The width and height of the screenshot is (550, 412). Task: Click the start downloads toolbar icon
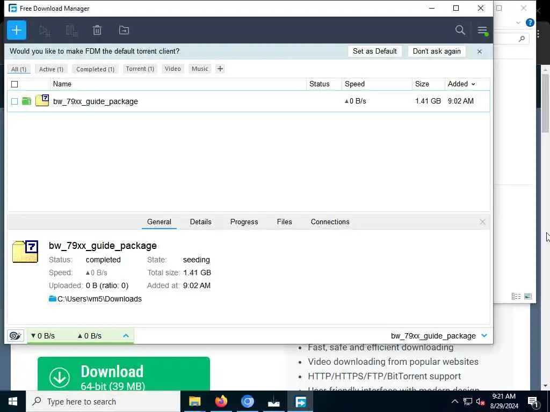pyautogui.click(x=45, y=31)
